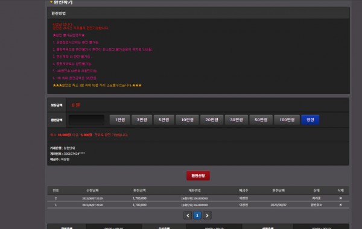Viewport: 362px width, 229px height.
Task: Click the 1,780,000 amount in row 2
Action: pyautogui.click(x=139, y=198)
